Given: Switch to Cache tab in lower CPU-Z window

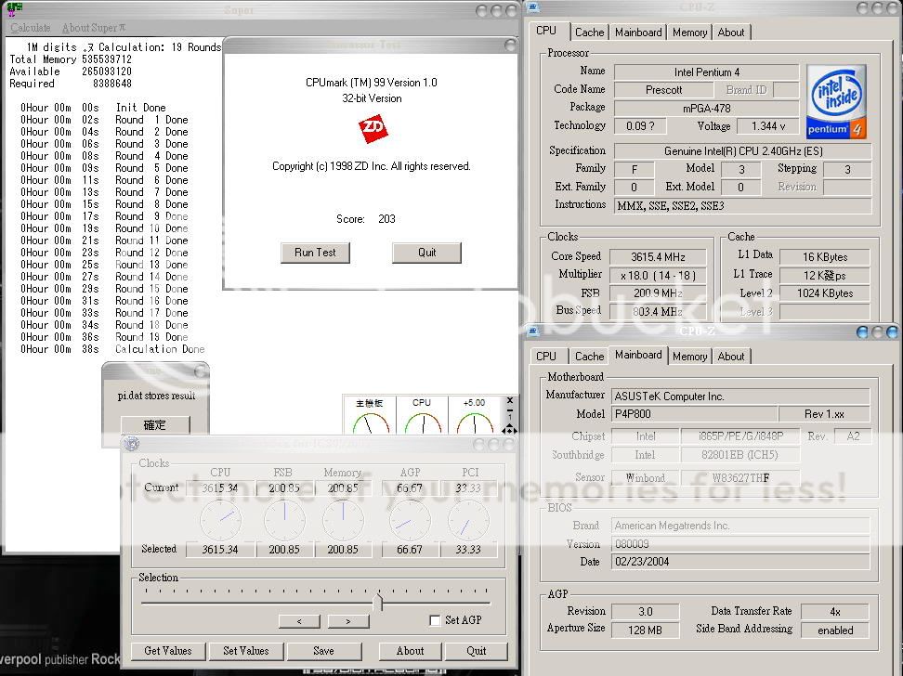Looking at the screenshot, I should pyautogui.click(x=589, y=357).
